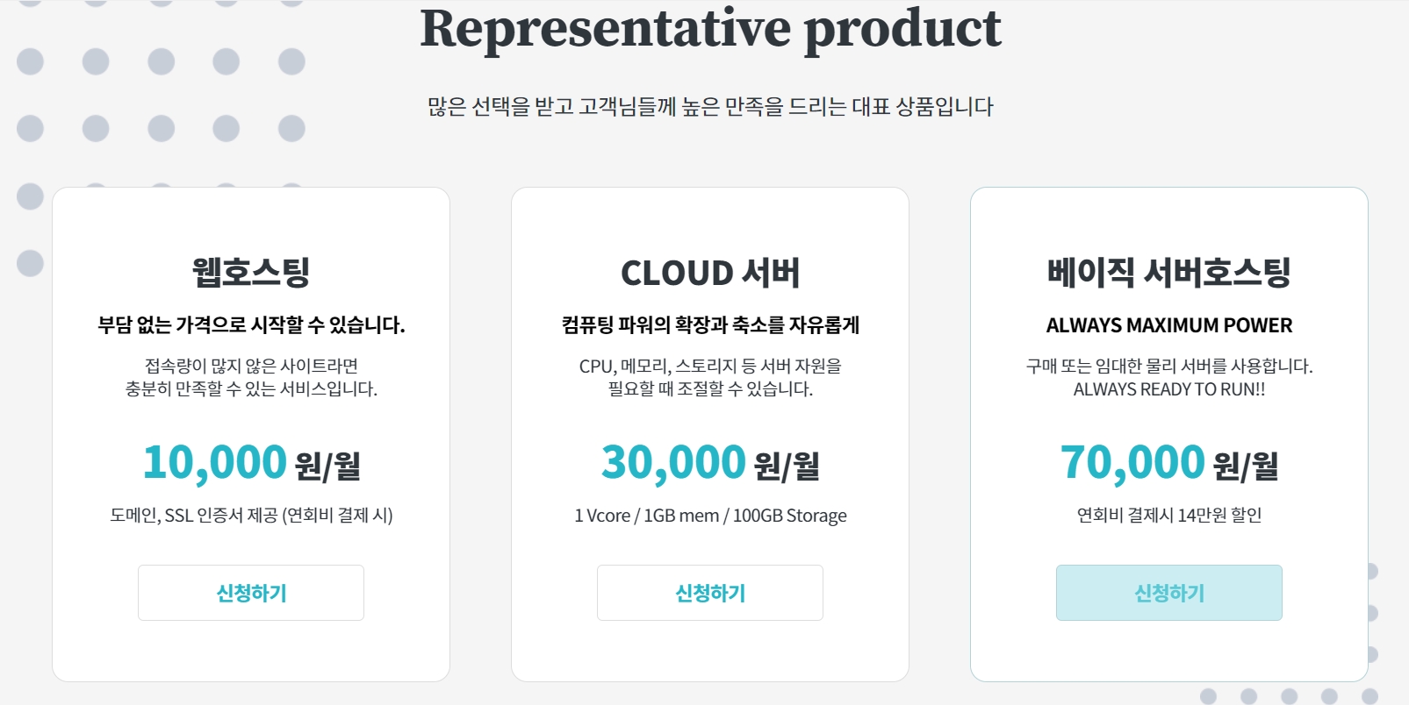Image resolution: width=1409 pixels, height=705 pixels.
Task: Select the 베이직 서버호스팅 card title
Action: pos(1169,272)
